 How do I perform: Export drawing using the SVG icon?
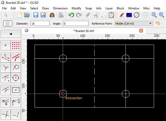pyautogui.click(x=52, y=15)
